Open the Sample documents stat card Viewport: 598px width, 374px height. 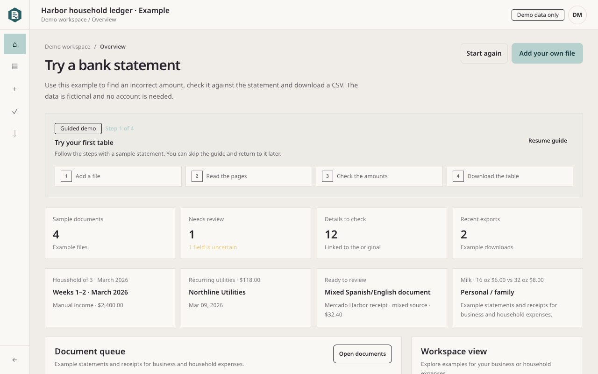click(110, 233)
